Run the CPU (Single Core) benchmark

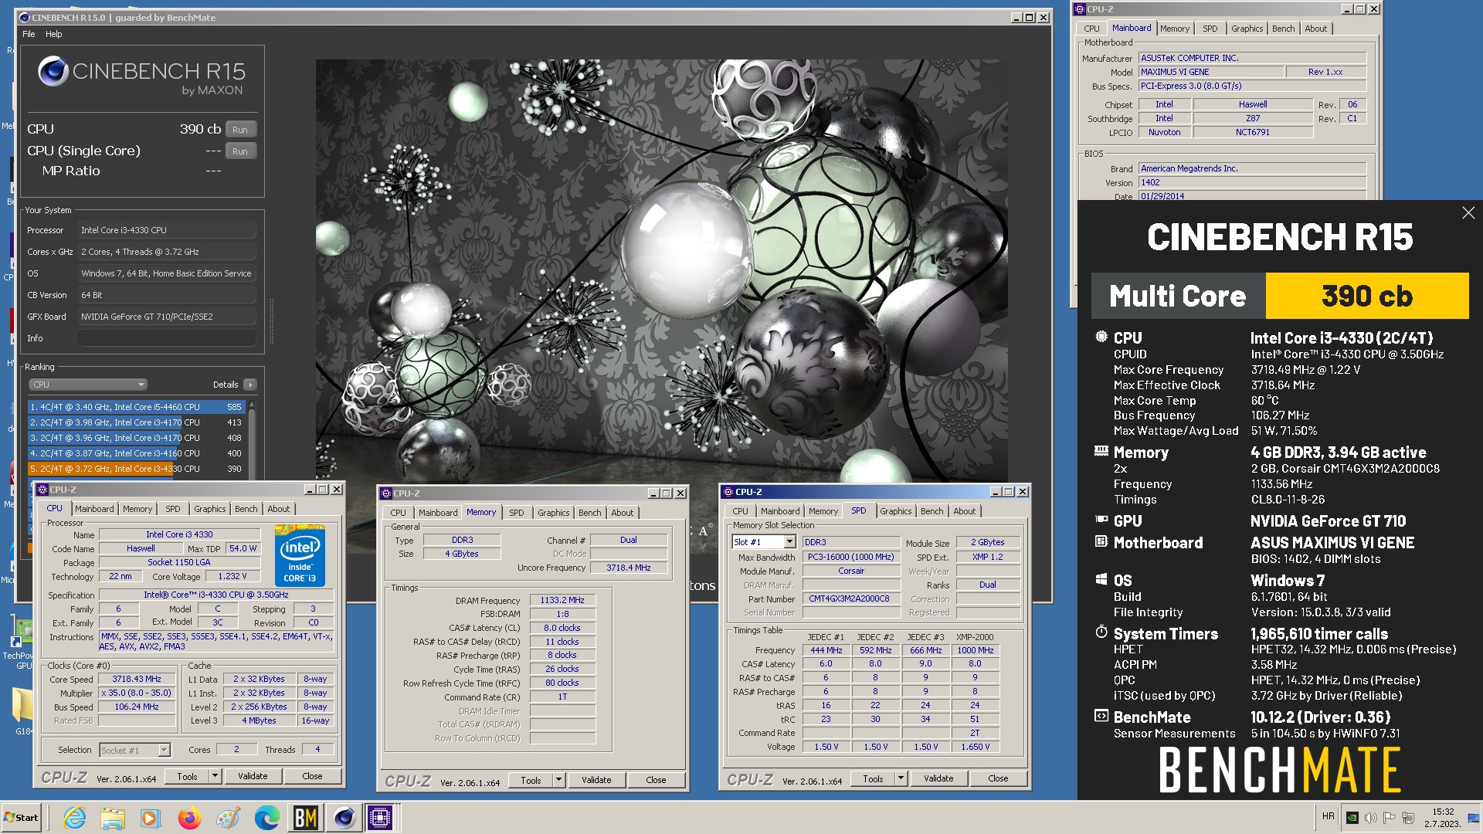240,151
